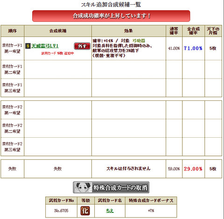Screen dimensions: 224x219
Task: Select the 71.00% total synthesis rate
Action: (x=193, y=48)
